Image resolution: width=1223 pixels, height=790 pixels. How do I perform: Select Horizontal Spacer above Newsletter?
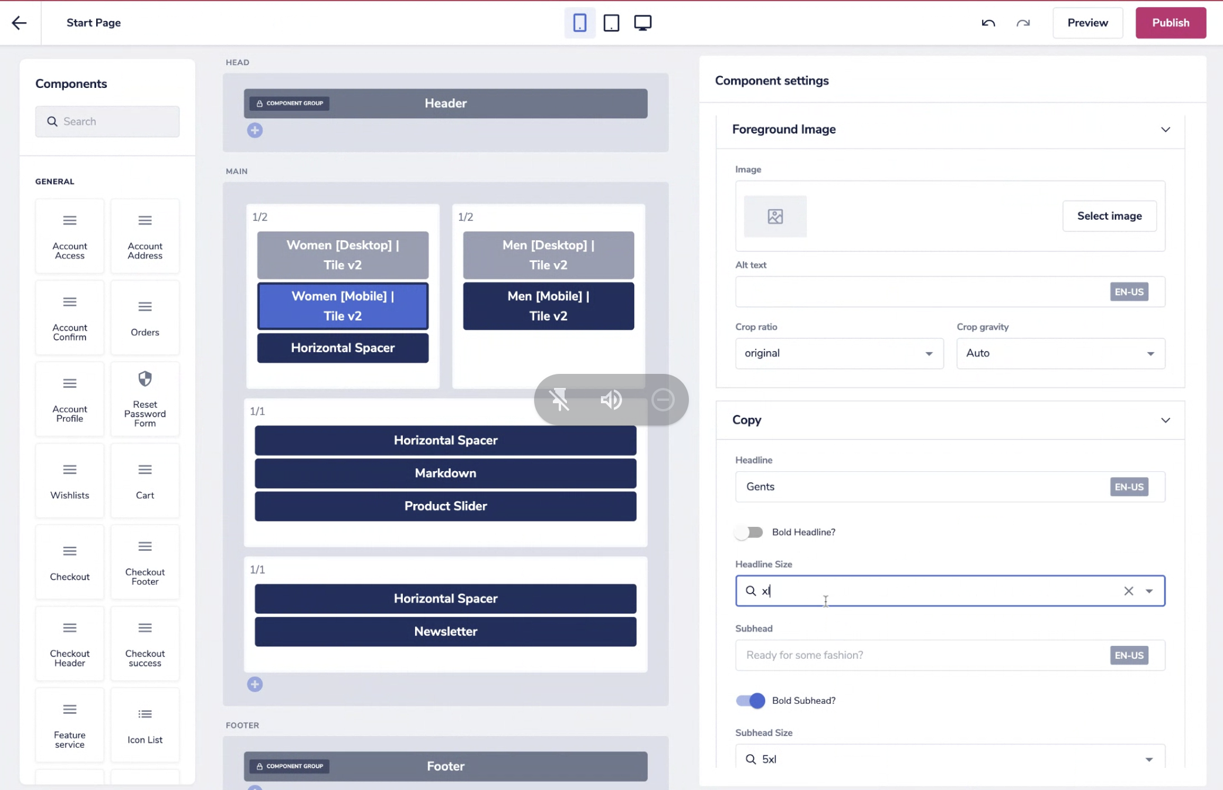446,598
